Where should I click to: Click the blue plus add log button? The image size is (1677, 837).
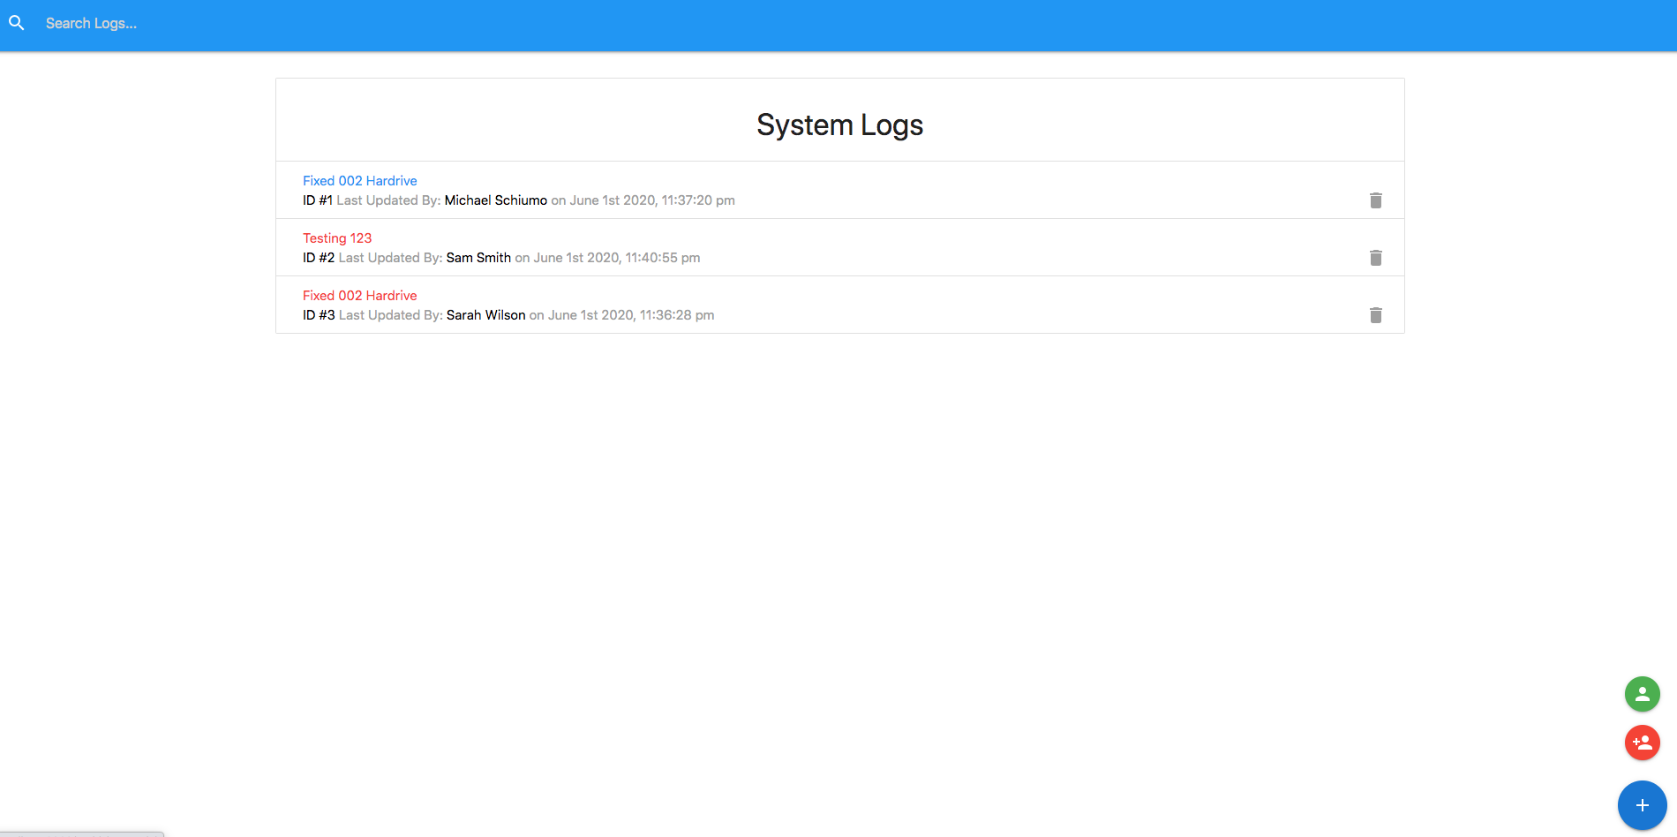pos(1643,805)
